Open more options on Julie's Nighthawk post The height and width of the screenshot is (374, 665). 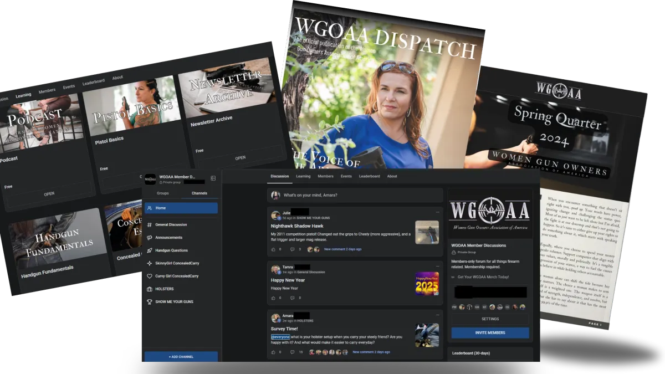[x=437, y=212]
